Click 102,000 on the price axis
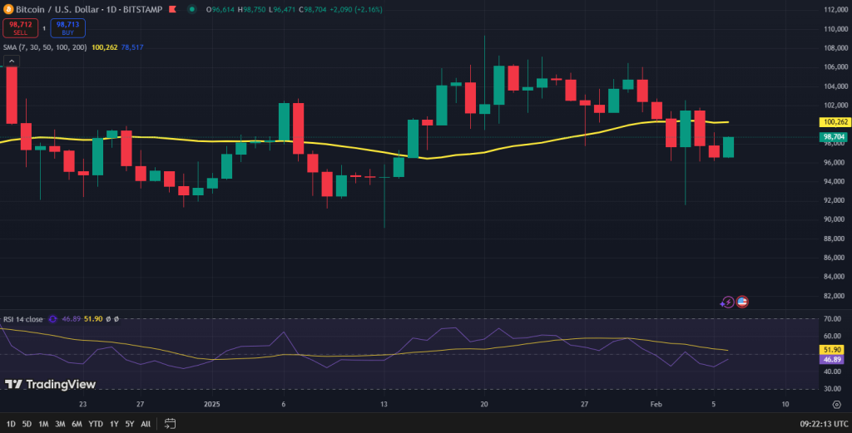Screen dimensions: 852x433 pos(835,106)
